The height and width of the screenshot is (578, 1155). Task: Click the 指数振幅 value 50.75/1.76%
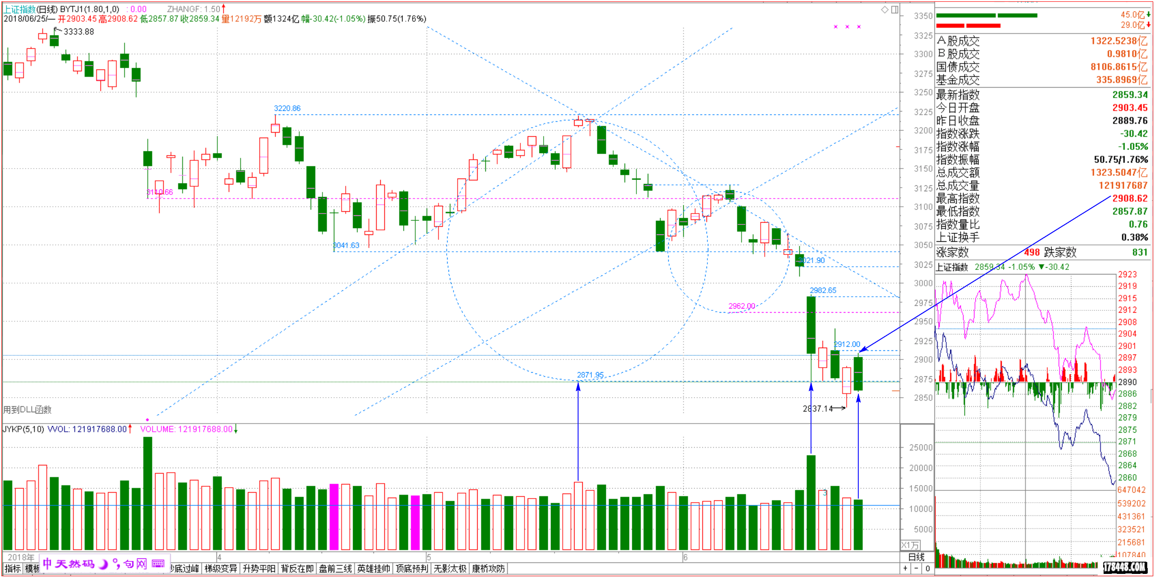coord(1121,159)
